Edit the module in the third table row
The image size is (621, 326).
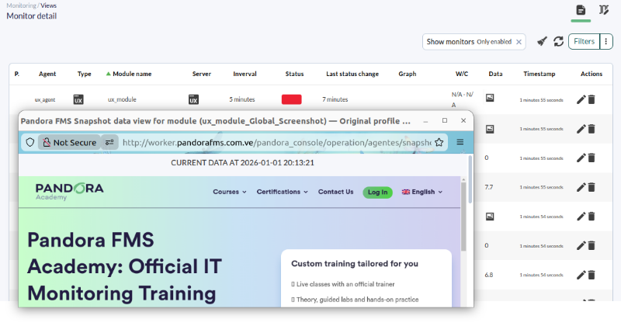click(581, 158)
